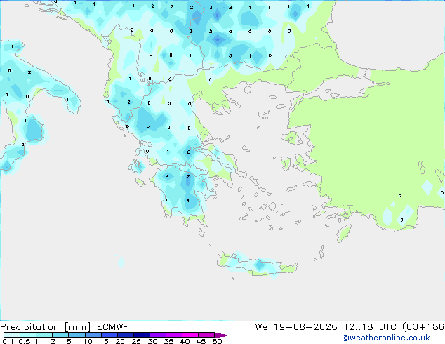The width and height of the screenshot is (445, 344).
Task: Pick the 2–5 mm legend color box
Action: point(60,335)
